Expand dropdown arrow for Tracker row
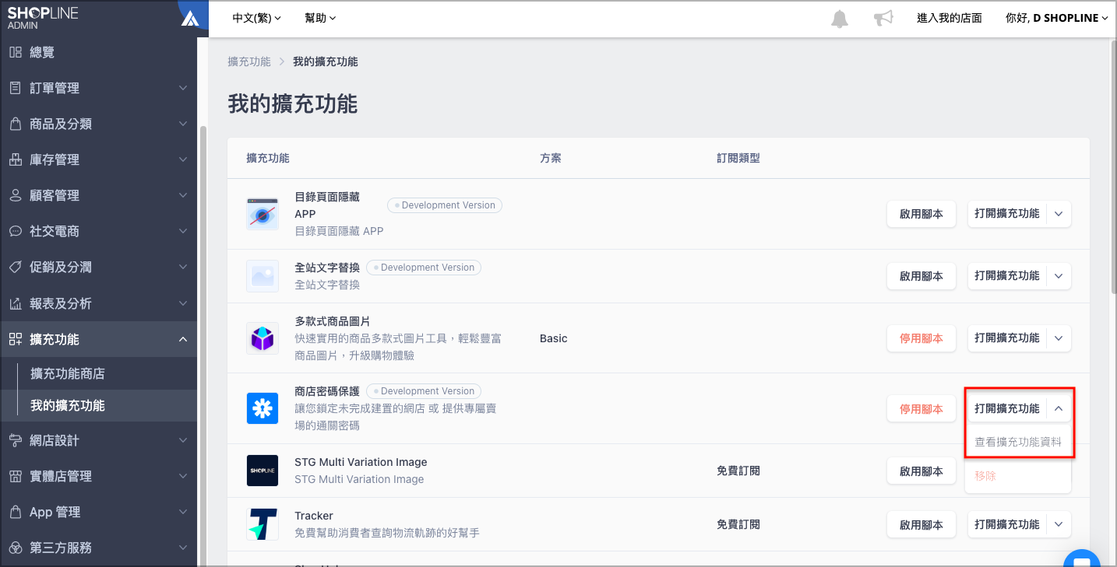 (1059, 524)
